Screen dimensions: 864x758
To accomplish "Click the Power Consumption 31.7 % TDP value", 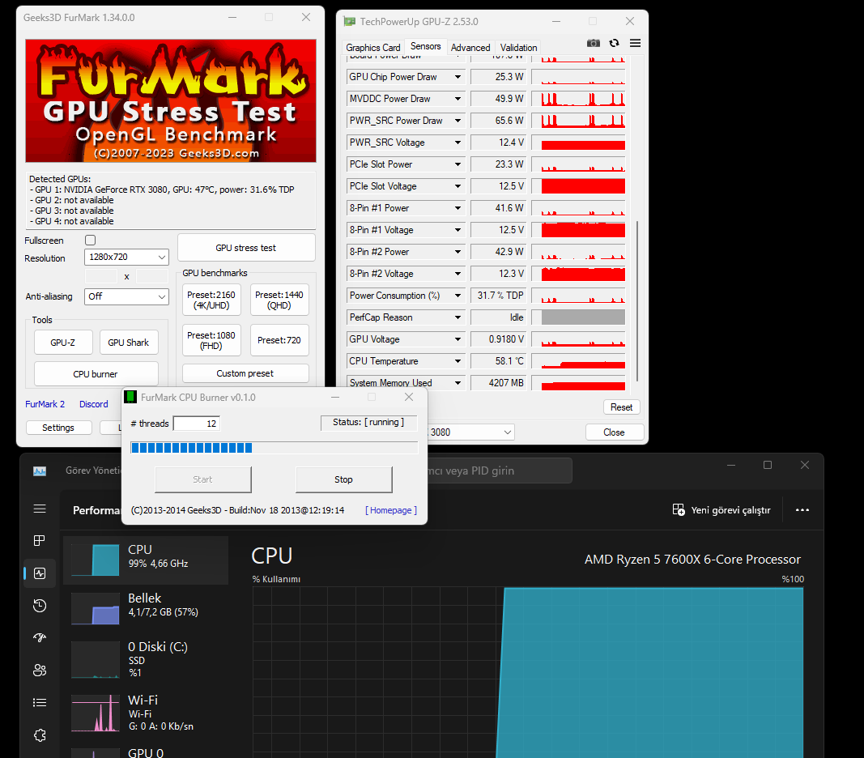I will (x=499, y=296).
